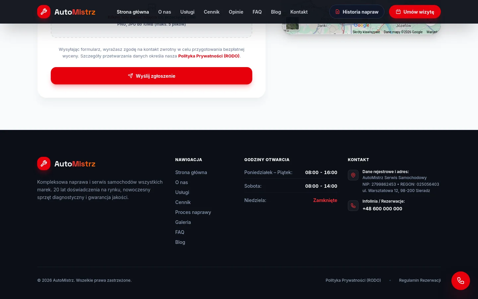Image resolution: width=478 pixels, height=299 pixels.
Task: Open Strona główna in top navigation
Action: coord(133,12)
